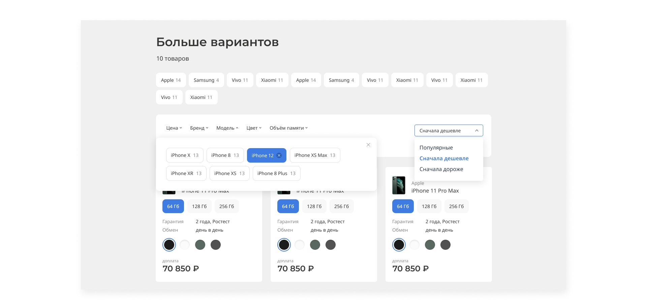Pick 128 Гб in the right product card
The image size is (647, 303).
pyautogui.click(x=429, y=206)
